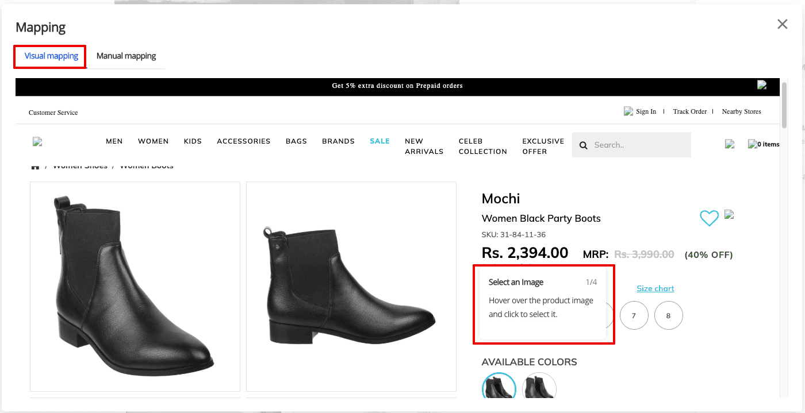Image resolution: width=805 pixels, height=413 pixels.
Task: Open the Size chart link
Action: 655,288
